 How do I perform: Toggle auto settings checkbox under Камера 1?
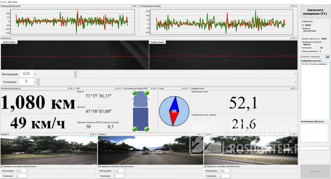tap(99, 167)
